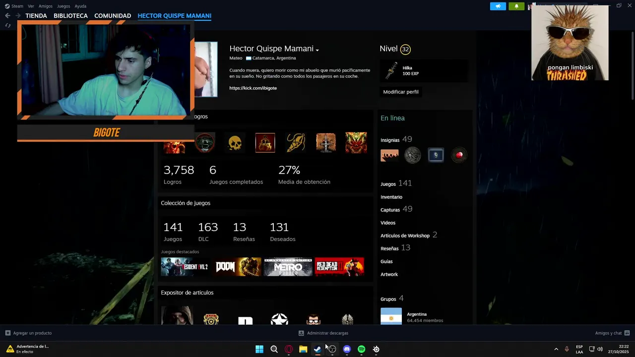Viewport: 635px width, 357px height.
Task: Open the Capturas link
Action: coord(390,210)
